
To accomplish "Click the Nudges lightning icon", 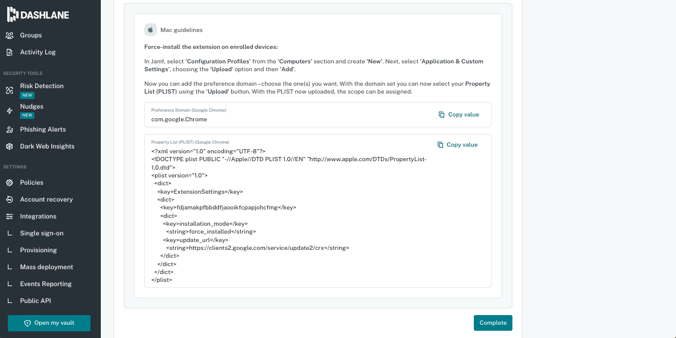I will (x=10, y=111).
